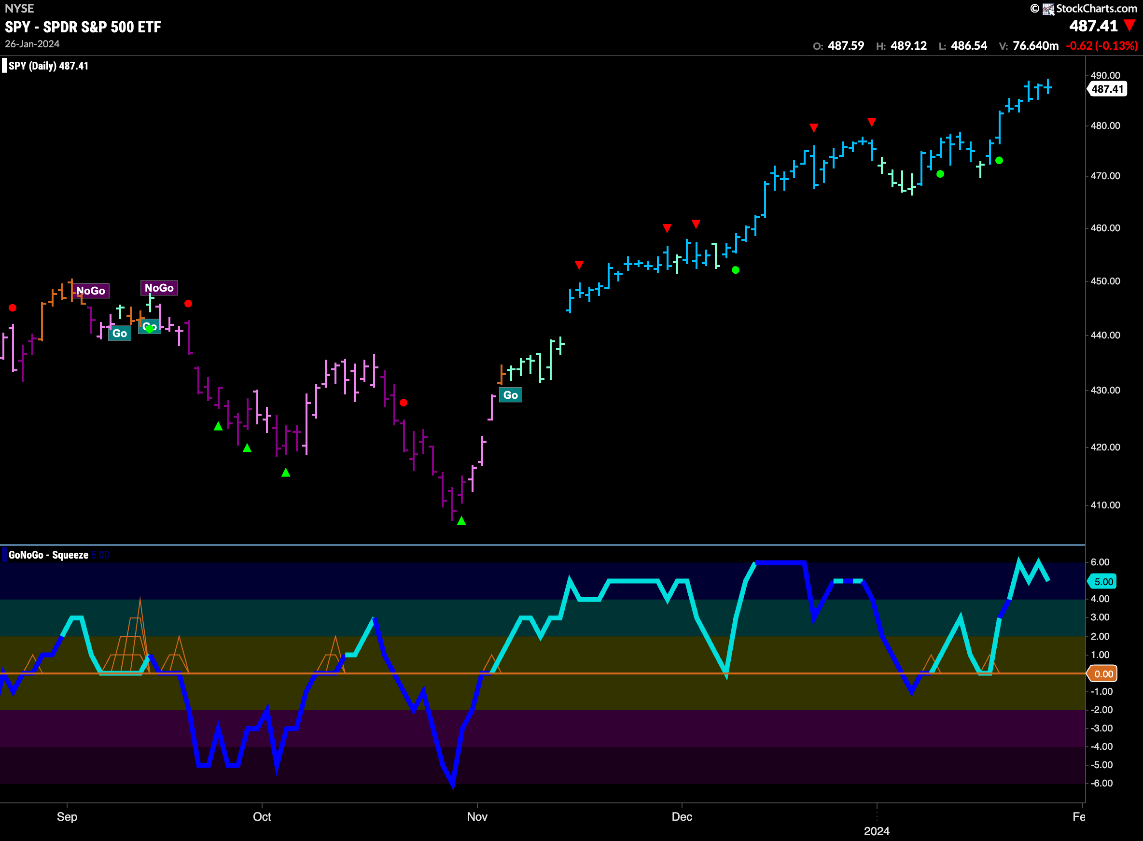Click the 490.00 price axis label
Screen dimensions: 1143x841
click(1105, 75)
